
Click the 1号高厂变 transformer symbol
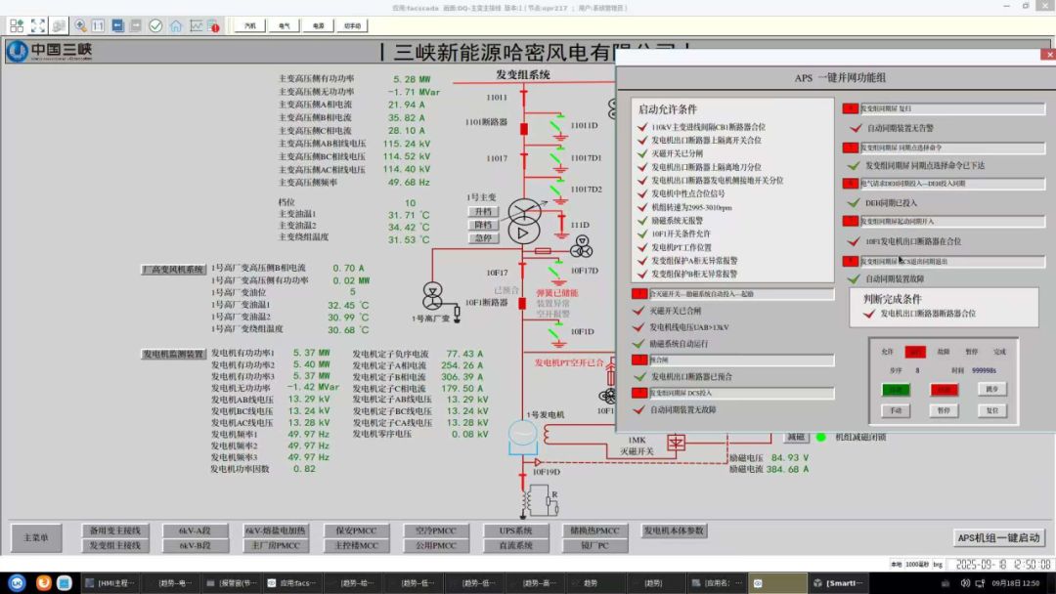(432, 297)
